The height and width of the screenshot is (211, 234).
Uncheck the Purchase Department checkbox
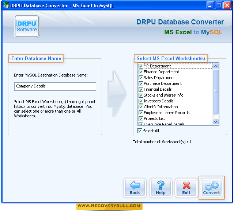click(x=141, y=83)
